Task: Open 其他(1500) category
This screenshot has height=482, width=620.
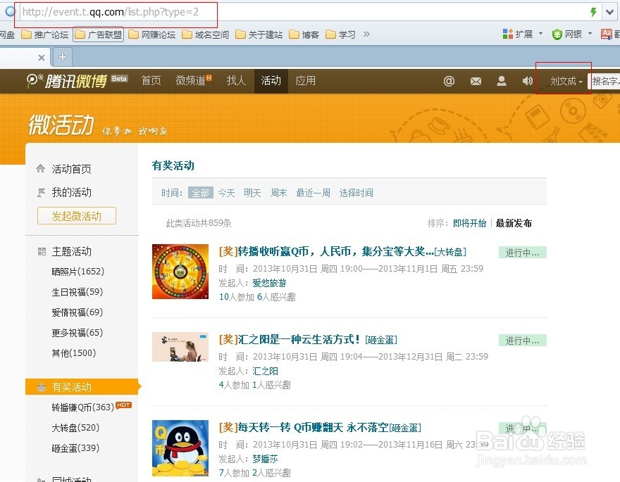Action: 73,353
